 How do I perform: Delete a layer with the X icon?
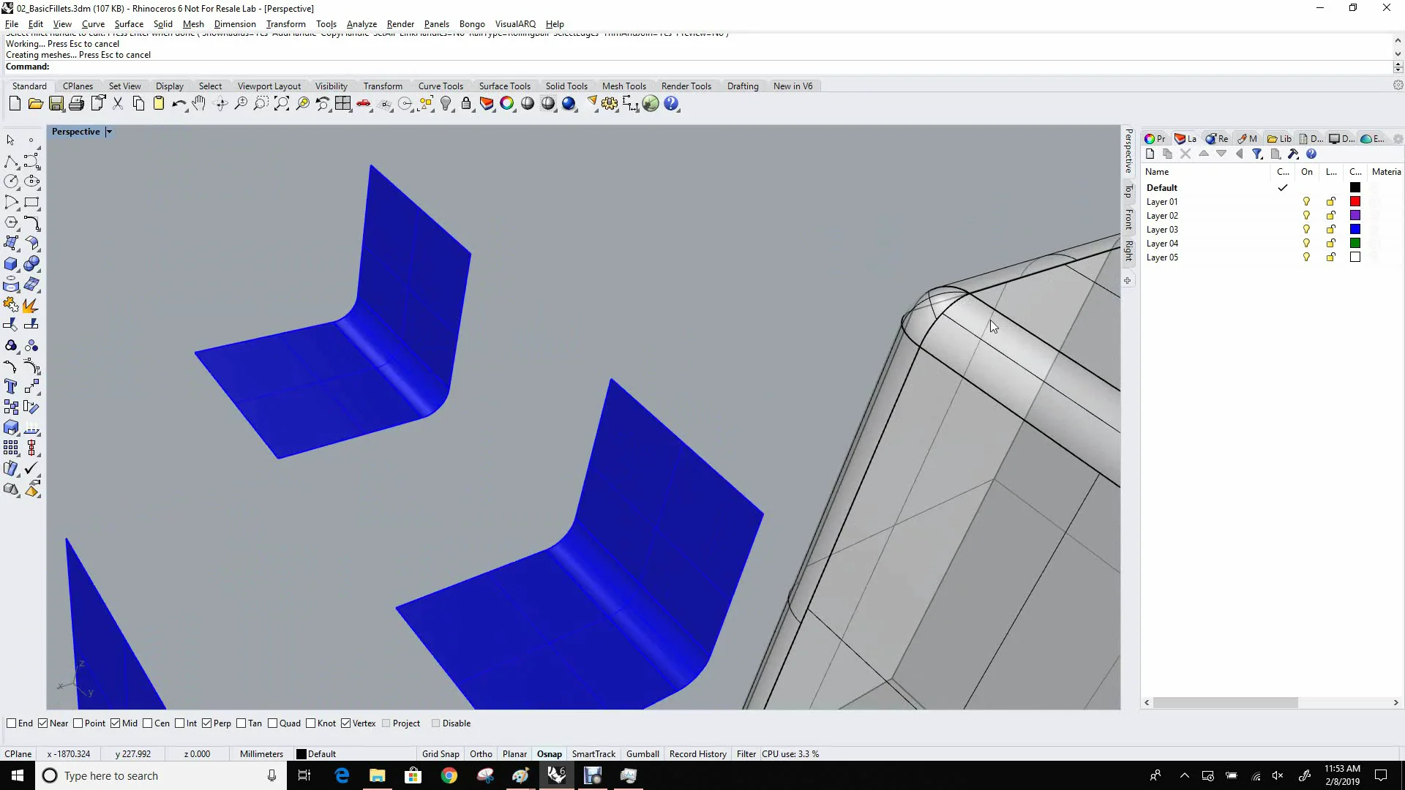[1185, 154]
